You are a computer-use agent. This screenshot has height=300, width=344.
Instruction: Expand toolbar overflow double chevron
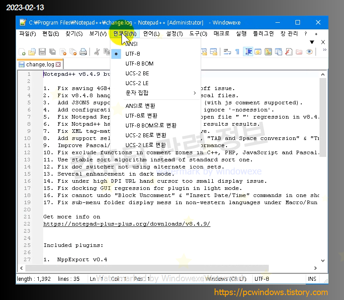coord(325,50)
